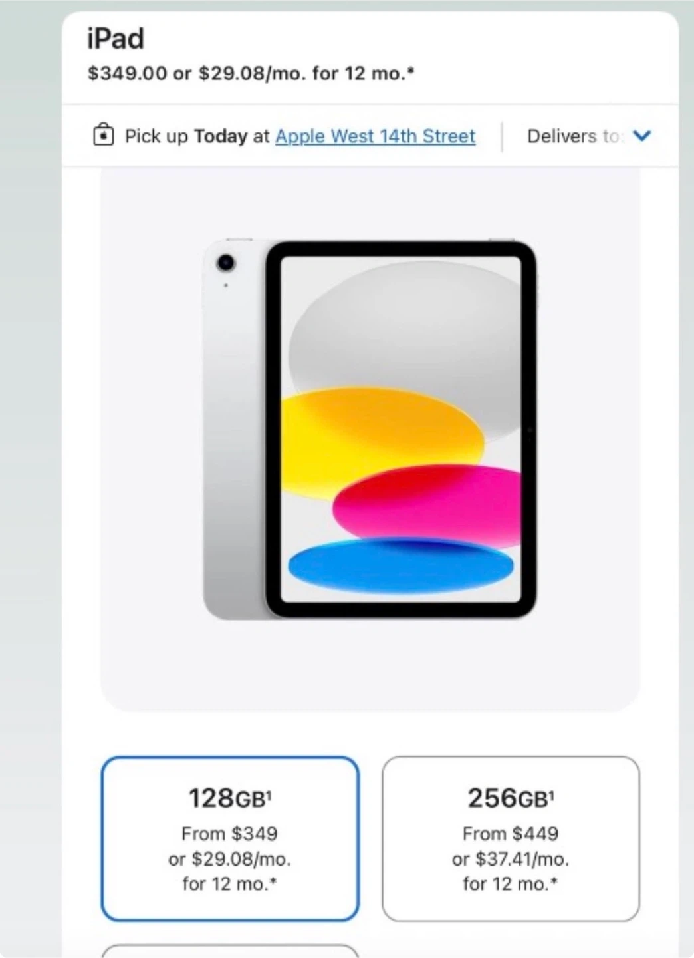Image resolution: width=694 pixels, height=958 pixels.
Task: Click the $349.00 header price line
Action: coord(251,73)
